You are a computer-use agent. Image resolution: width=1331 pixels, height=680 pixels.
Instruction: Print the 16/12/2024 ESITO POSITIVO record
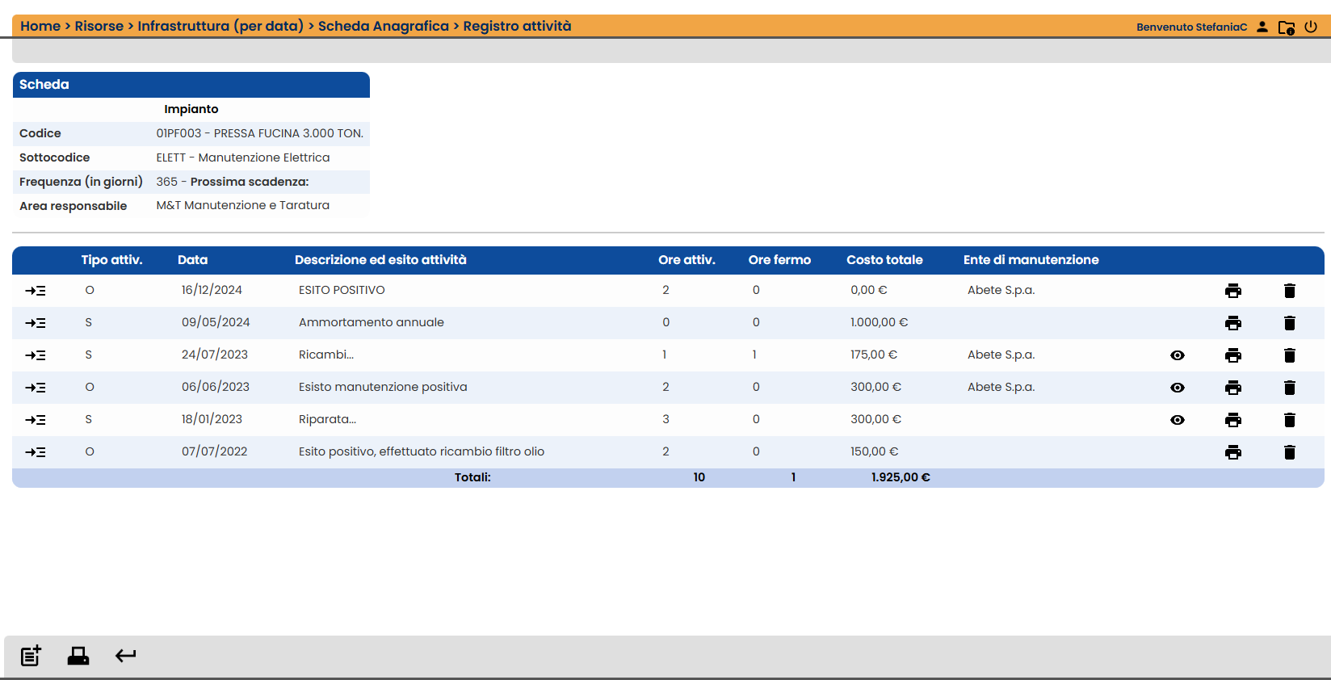(x=1232, y=291)
